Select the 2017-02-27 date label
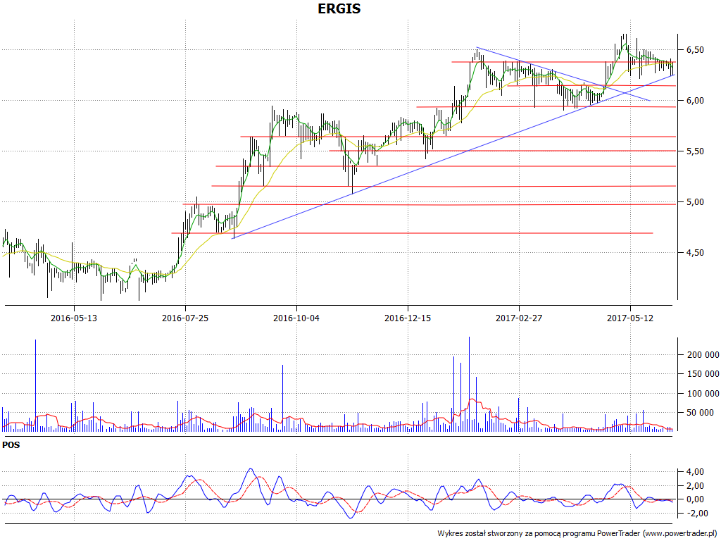Image resolution: width=721 pixels, height=541 pixels. click(x=519, y=318)
